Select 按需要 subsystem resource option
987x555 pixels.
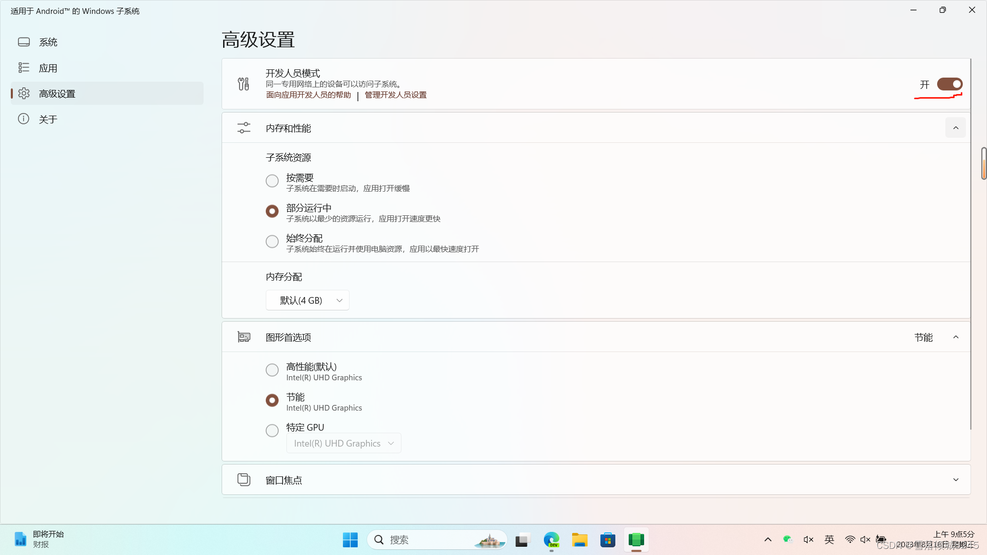click(272, 181)
